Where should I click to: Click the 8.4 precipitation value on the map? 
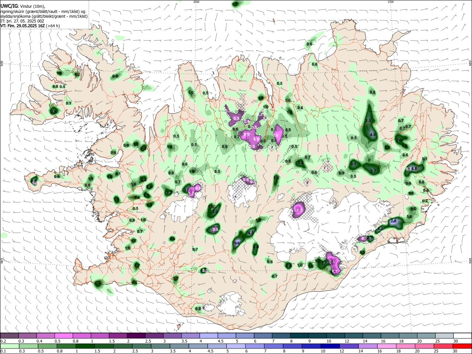pos(237,243)
